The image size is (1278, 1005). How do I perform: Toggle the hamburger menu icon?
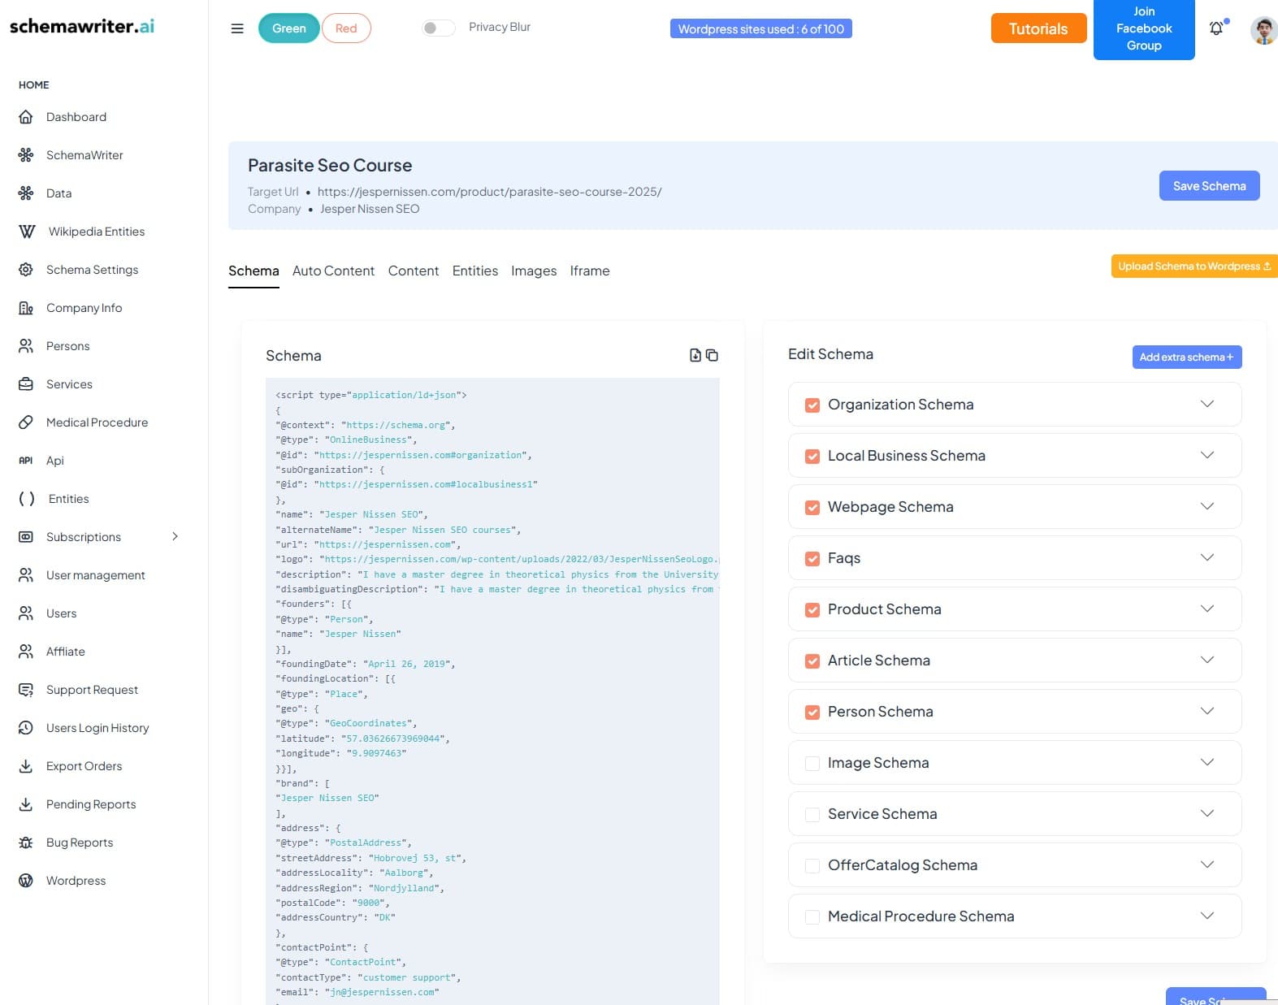click(x=237, y=28)
